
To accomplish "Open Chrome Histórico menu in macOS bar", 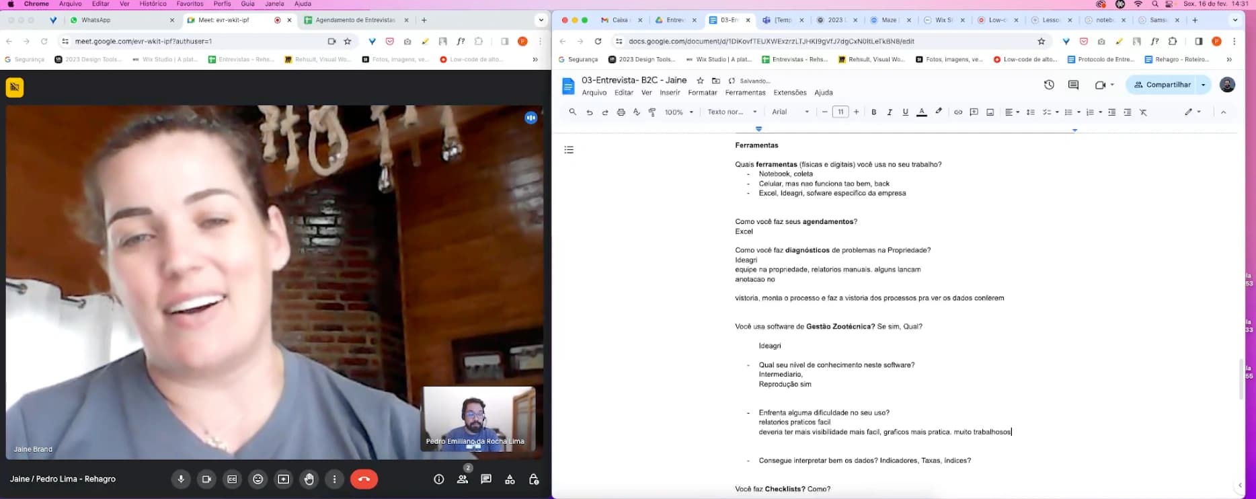I will click(x=153, y=4).
